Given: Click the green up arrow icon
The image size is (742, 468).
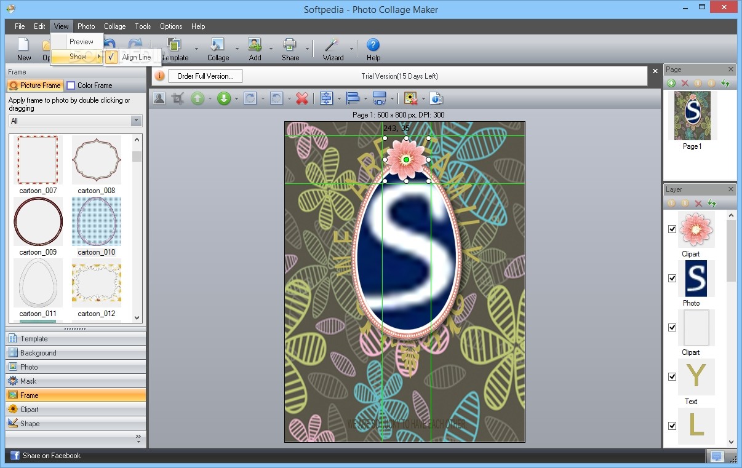Looking at the screenshot, I should click(197, 98).
